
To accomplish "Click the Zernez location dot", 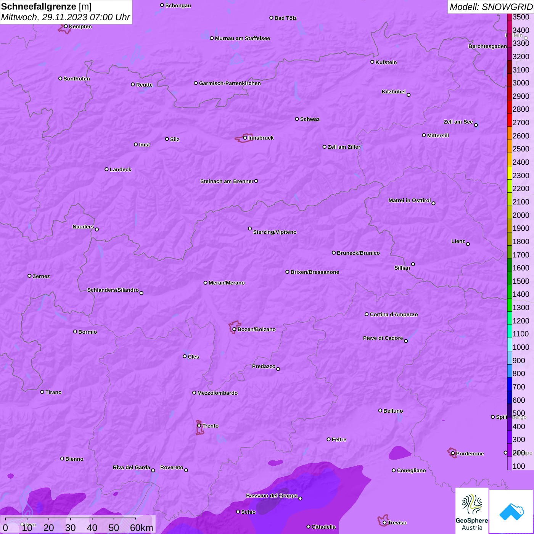I will tap(29, 276).
